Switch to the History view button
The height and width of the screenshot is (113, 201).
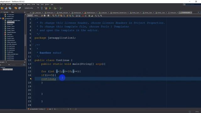(x=36, y=16)
